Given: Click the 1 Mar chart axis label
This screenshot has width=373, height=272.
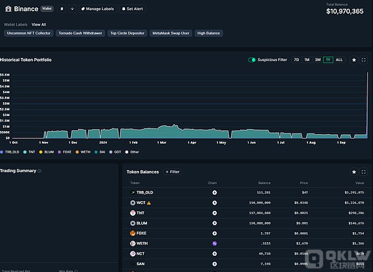Looking at the screenshot, I should (162, 142).
